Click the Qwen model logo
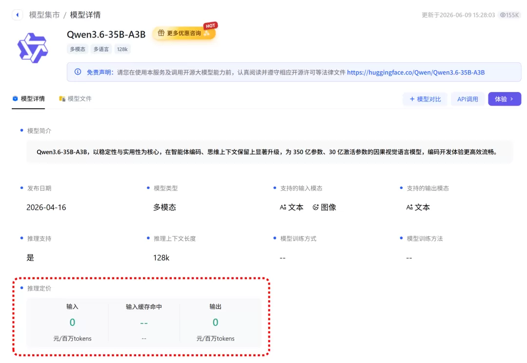 click(x=33, y=48)
